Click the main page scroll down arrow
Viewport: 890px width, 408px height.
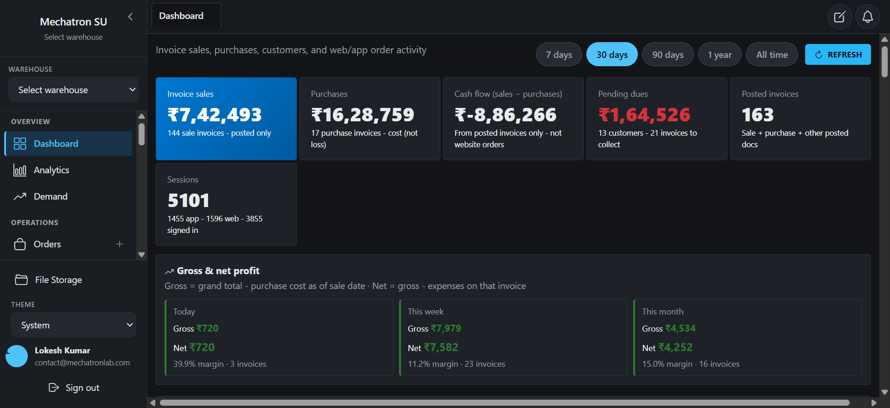pyautogui.click(x=884, y=392)
